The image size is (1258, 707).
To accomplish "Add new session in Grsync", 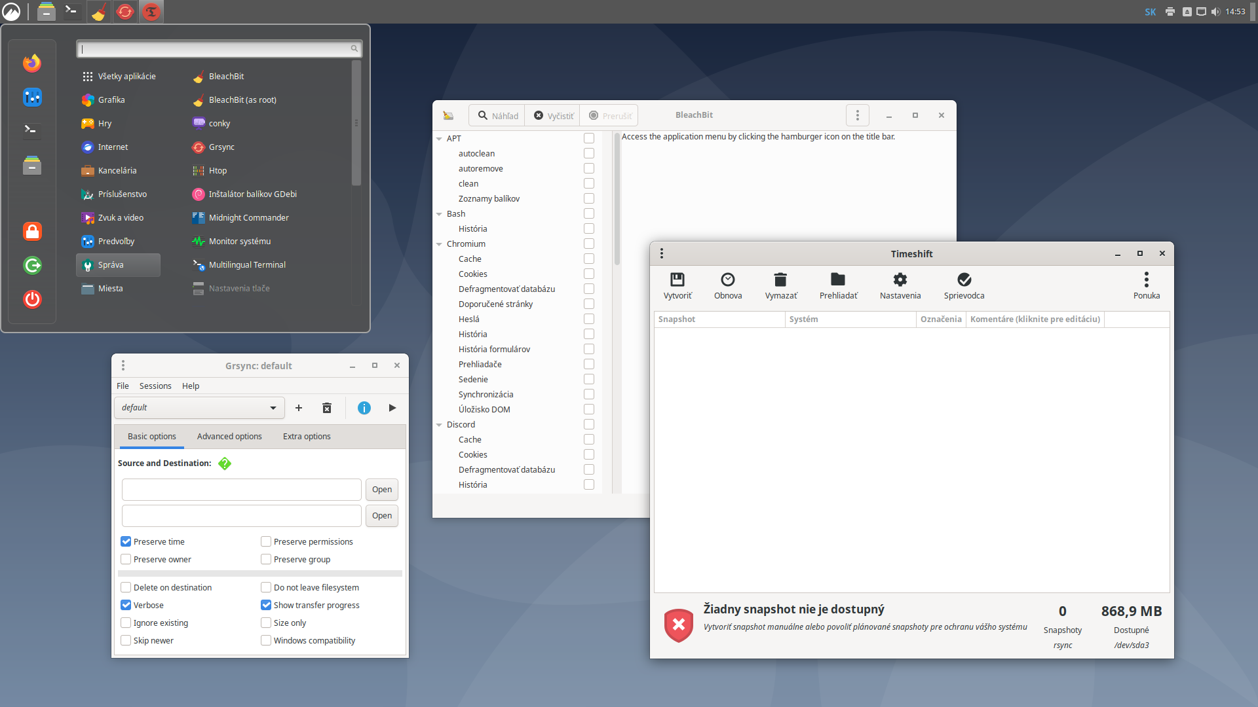I will click(299, 408).
